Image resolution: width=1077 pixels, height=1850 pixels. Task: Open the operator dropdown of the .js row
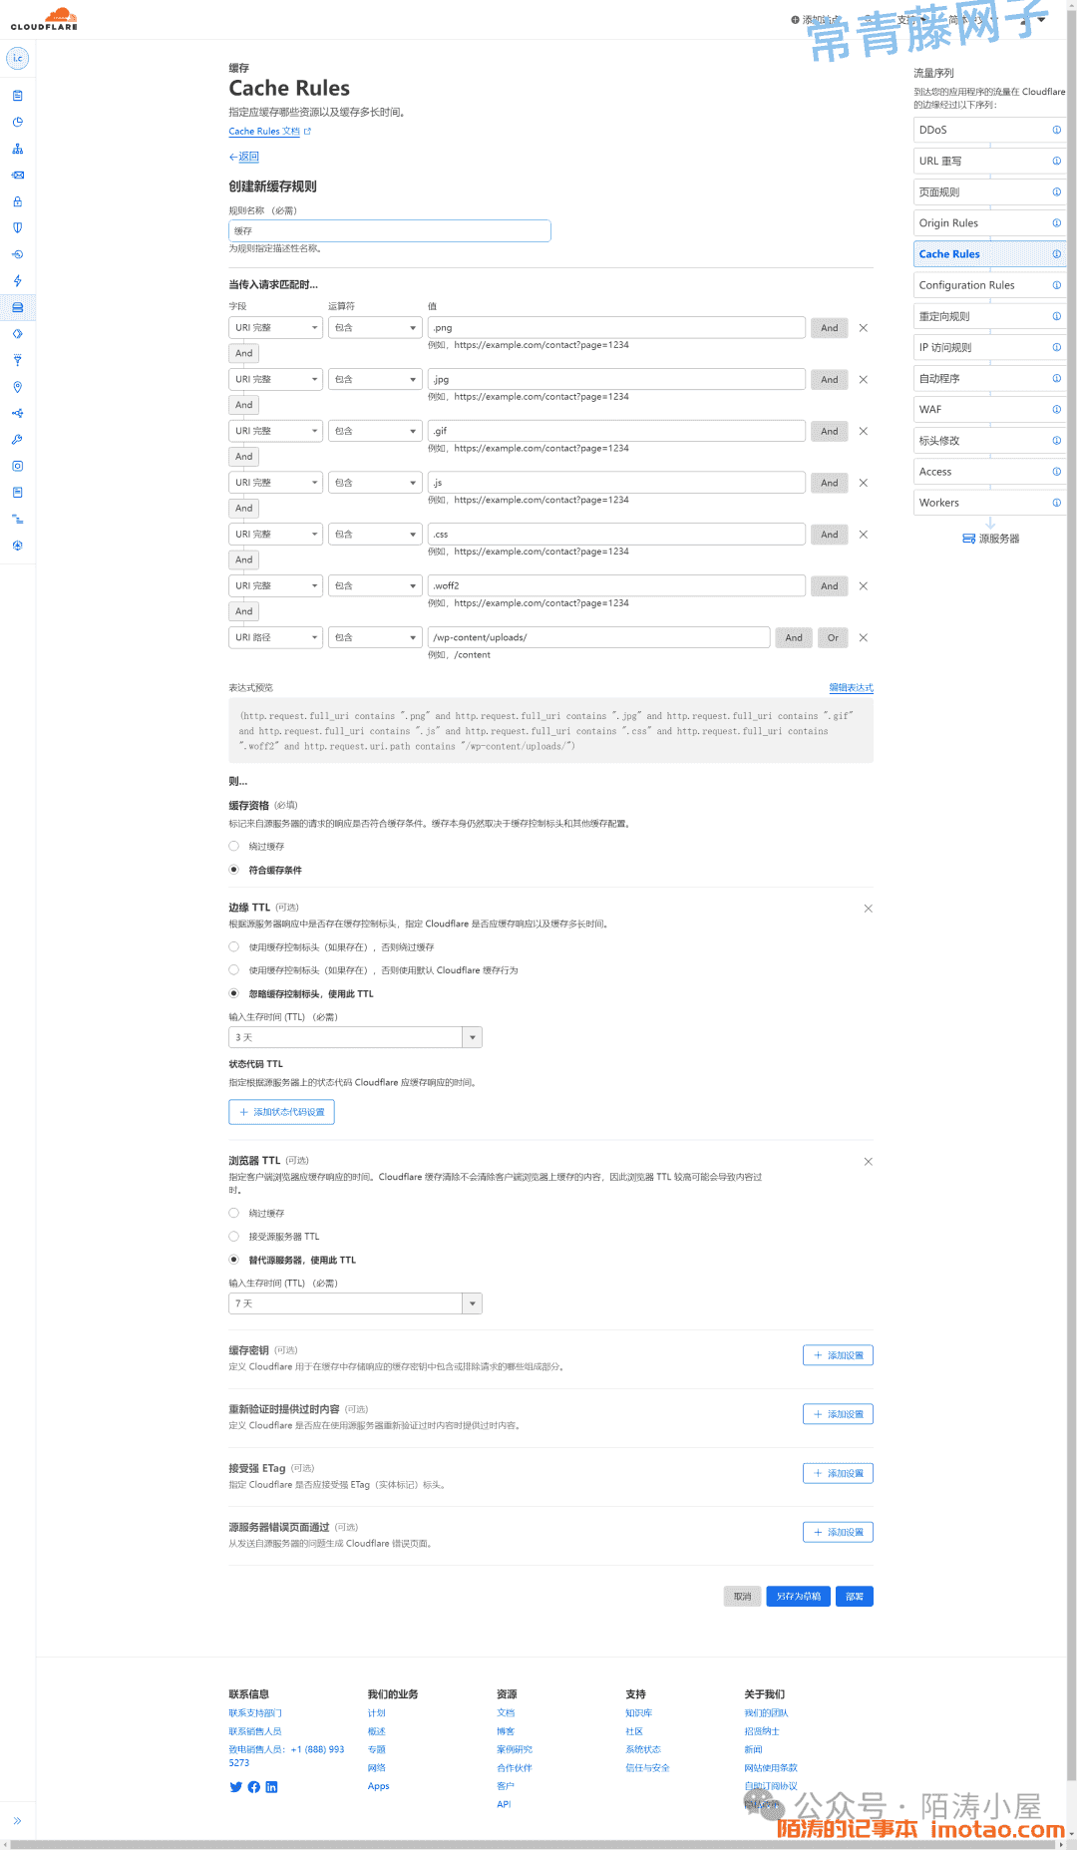[375, 483]
